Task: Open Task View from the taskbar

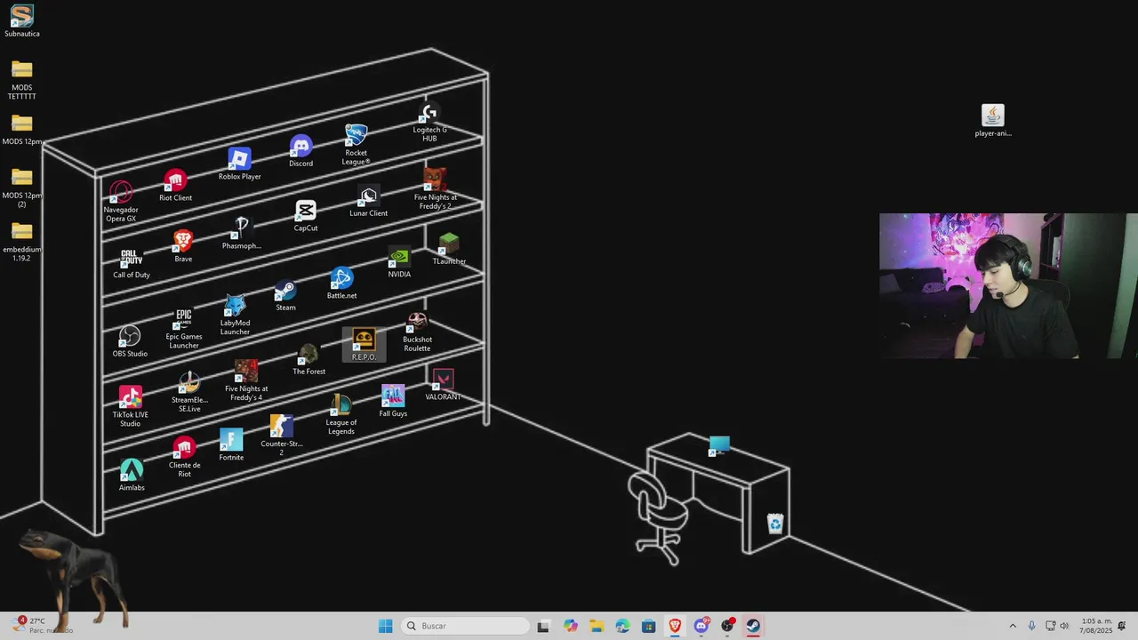Action: [543, 626]
